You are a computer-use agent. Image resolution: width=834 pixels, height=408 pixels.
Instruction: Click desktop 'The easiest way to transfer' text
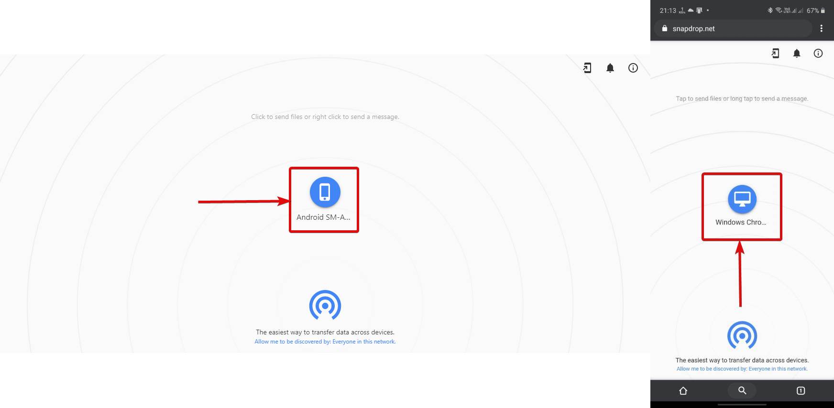coord(325,332)
